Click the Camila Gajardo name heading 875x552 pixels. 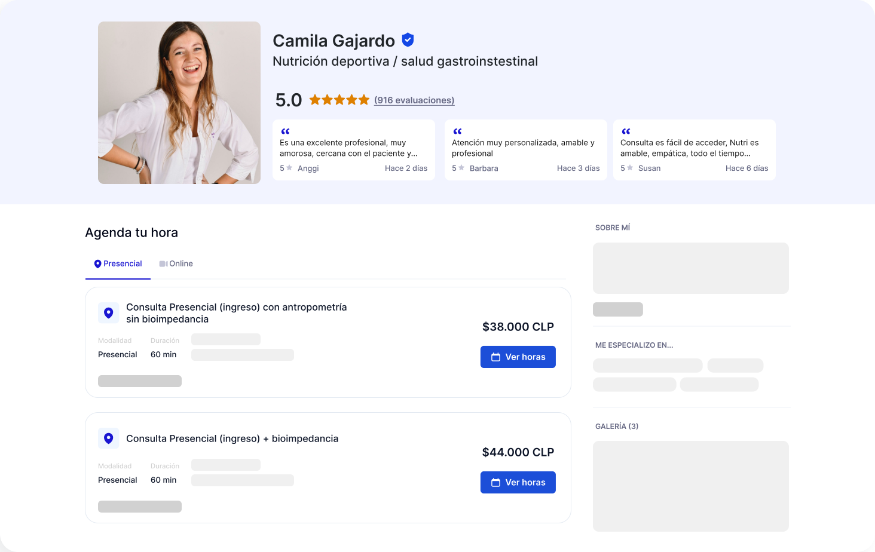[334, 41]
